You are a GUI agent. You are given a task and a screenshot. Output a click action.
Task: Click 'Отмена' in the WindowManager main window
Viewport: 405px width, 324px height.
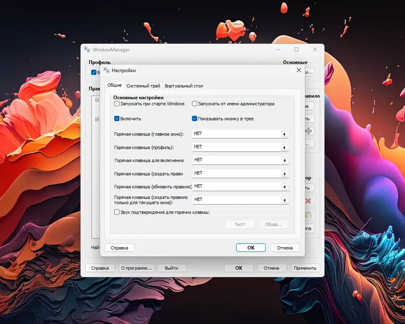point(271,268)
